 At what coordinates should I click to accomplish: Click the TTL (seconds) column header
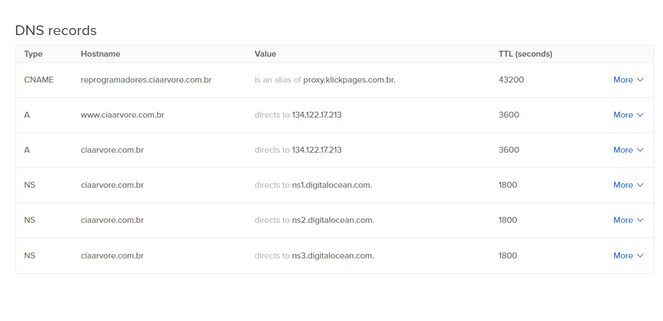(525, 54)
